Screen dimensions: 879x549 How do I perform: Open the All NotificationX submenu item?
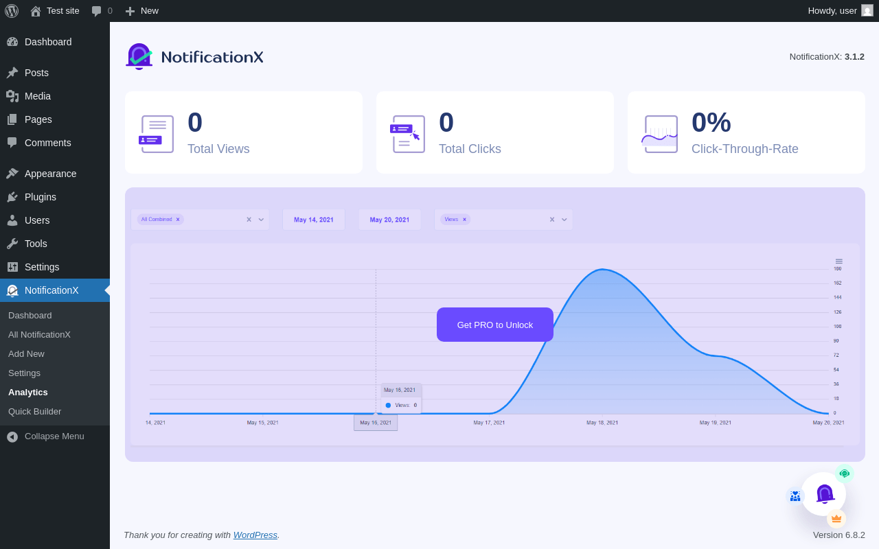[39, 335]
